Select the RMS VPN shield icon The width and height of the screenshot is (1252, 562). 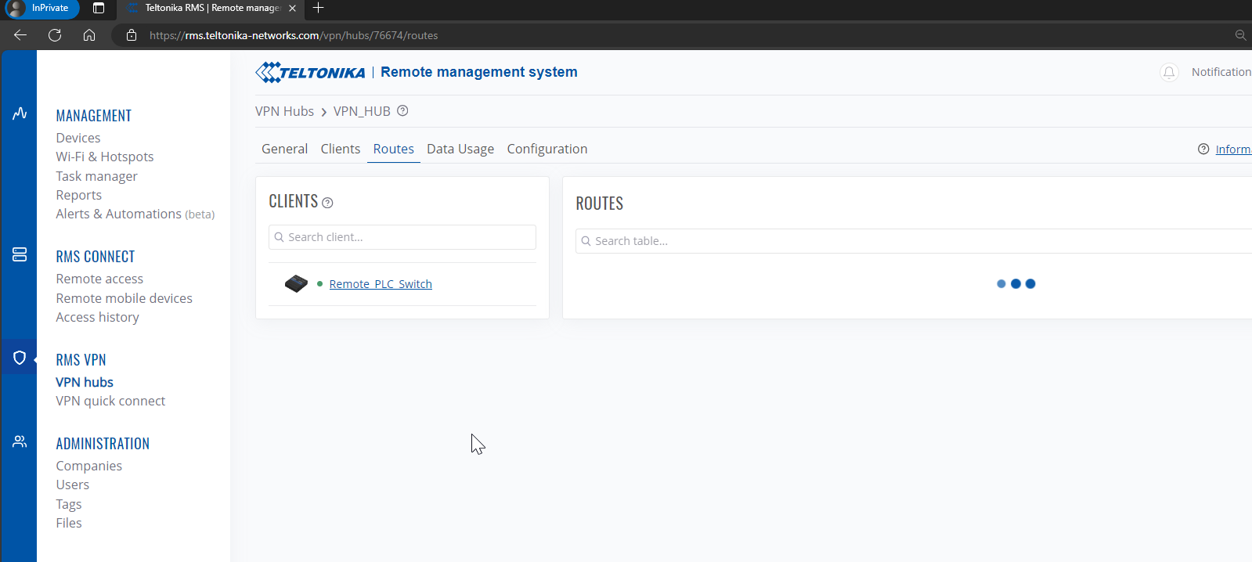(x=20, y=358)
